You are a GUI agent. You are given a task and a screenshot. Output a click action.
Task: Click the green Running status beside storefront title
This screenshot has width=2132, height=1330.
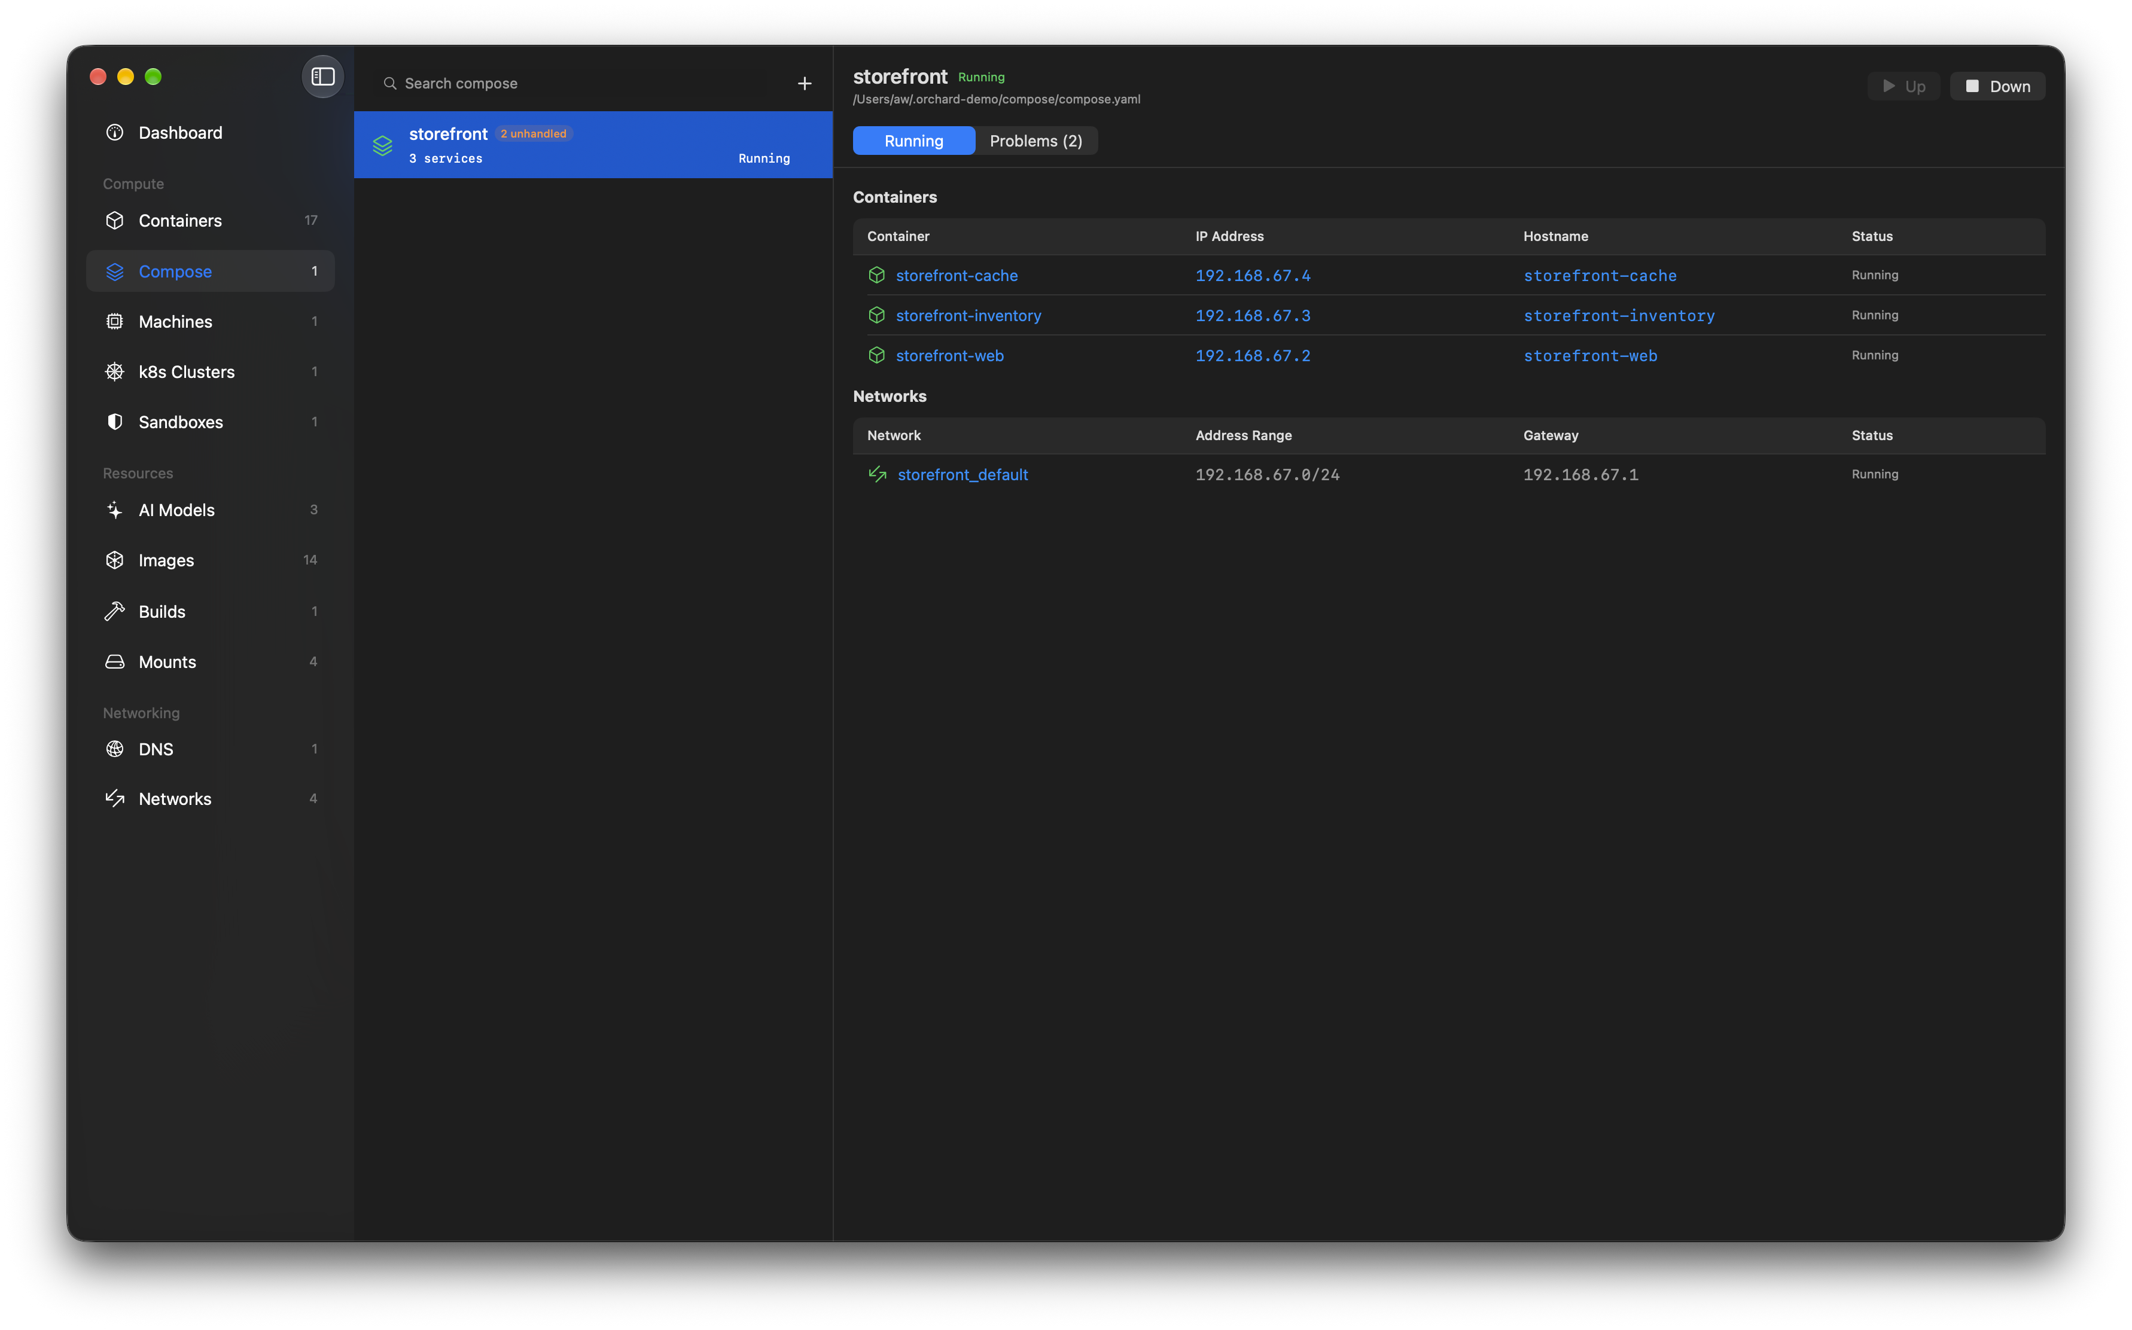981,77
